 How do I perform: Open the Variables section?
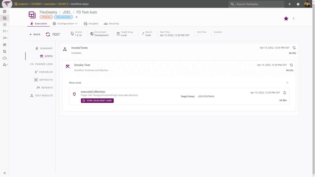44,72
